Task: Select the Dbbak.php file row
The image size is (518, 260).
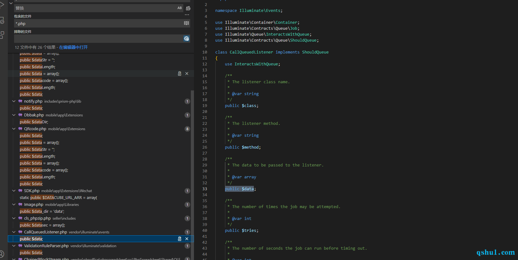Action: click(x=101, y=115)
